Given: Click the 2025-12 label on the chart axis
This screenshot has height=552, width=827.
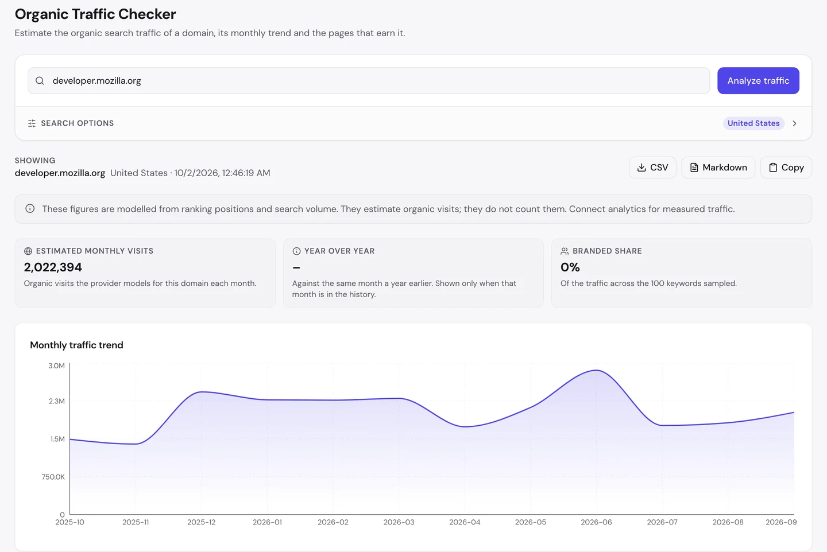Looking at the screenshot, I should (x=202, y=522).
